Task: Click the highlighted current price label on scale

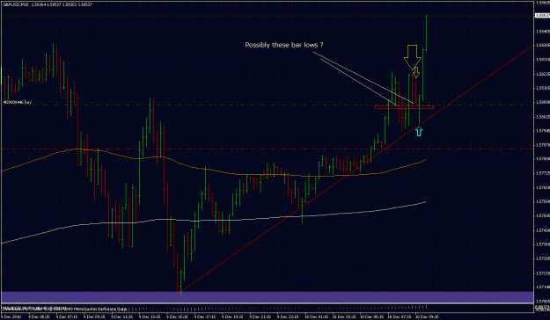Action: coord(542,16)
